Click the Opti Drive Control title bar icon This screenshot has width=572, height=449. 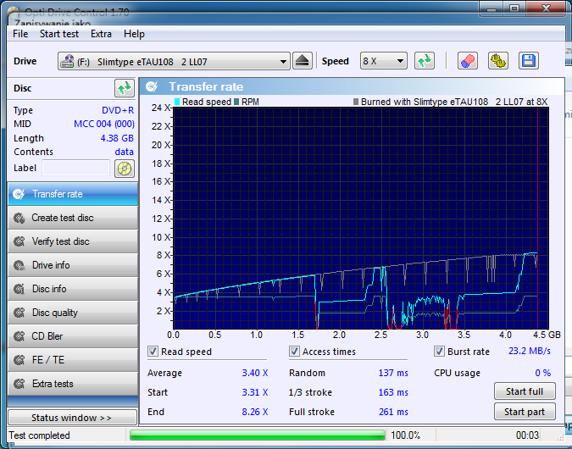(14, 14)
